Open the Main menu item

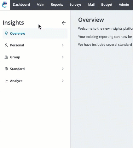click(x=40, y=4)
